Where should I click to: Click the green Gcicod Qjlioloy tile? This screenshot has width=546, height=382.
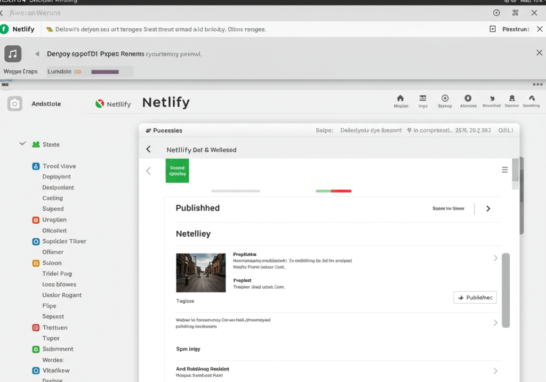coord(177,171)
